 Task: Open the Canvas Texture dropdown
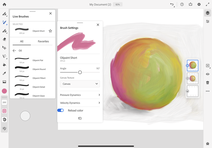coord(80,84)
